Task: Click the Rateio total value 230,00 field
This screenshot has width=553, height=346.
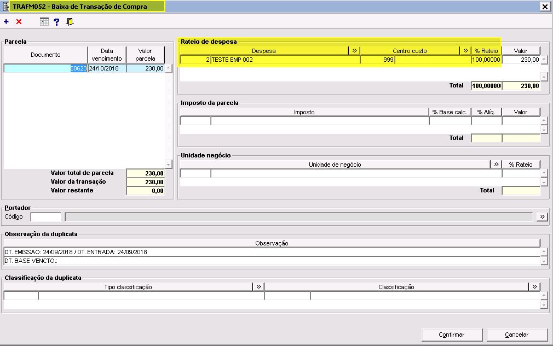Action: click(x=521, y=86)
